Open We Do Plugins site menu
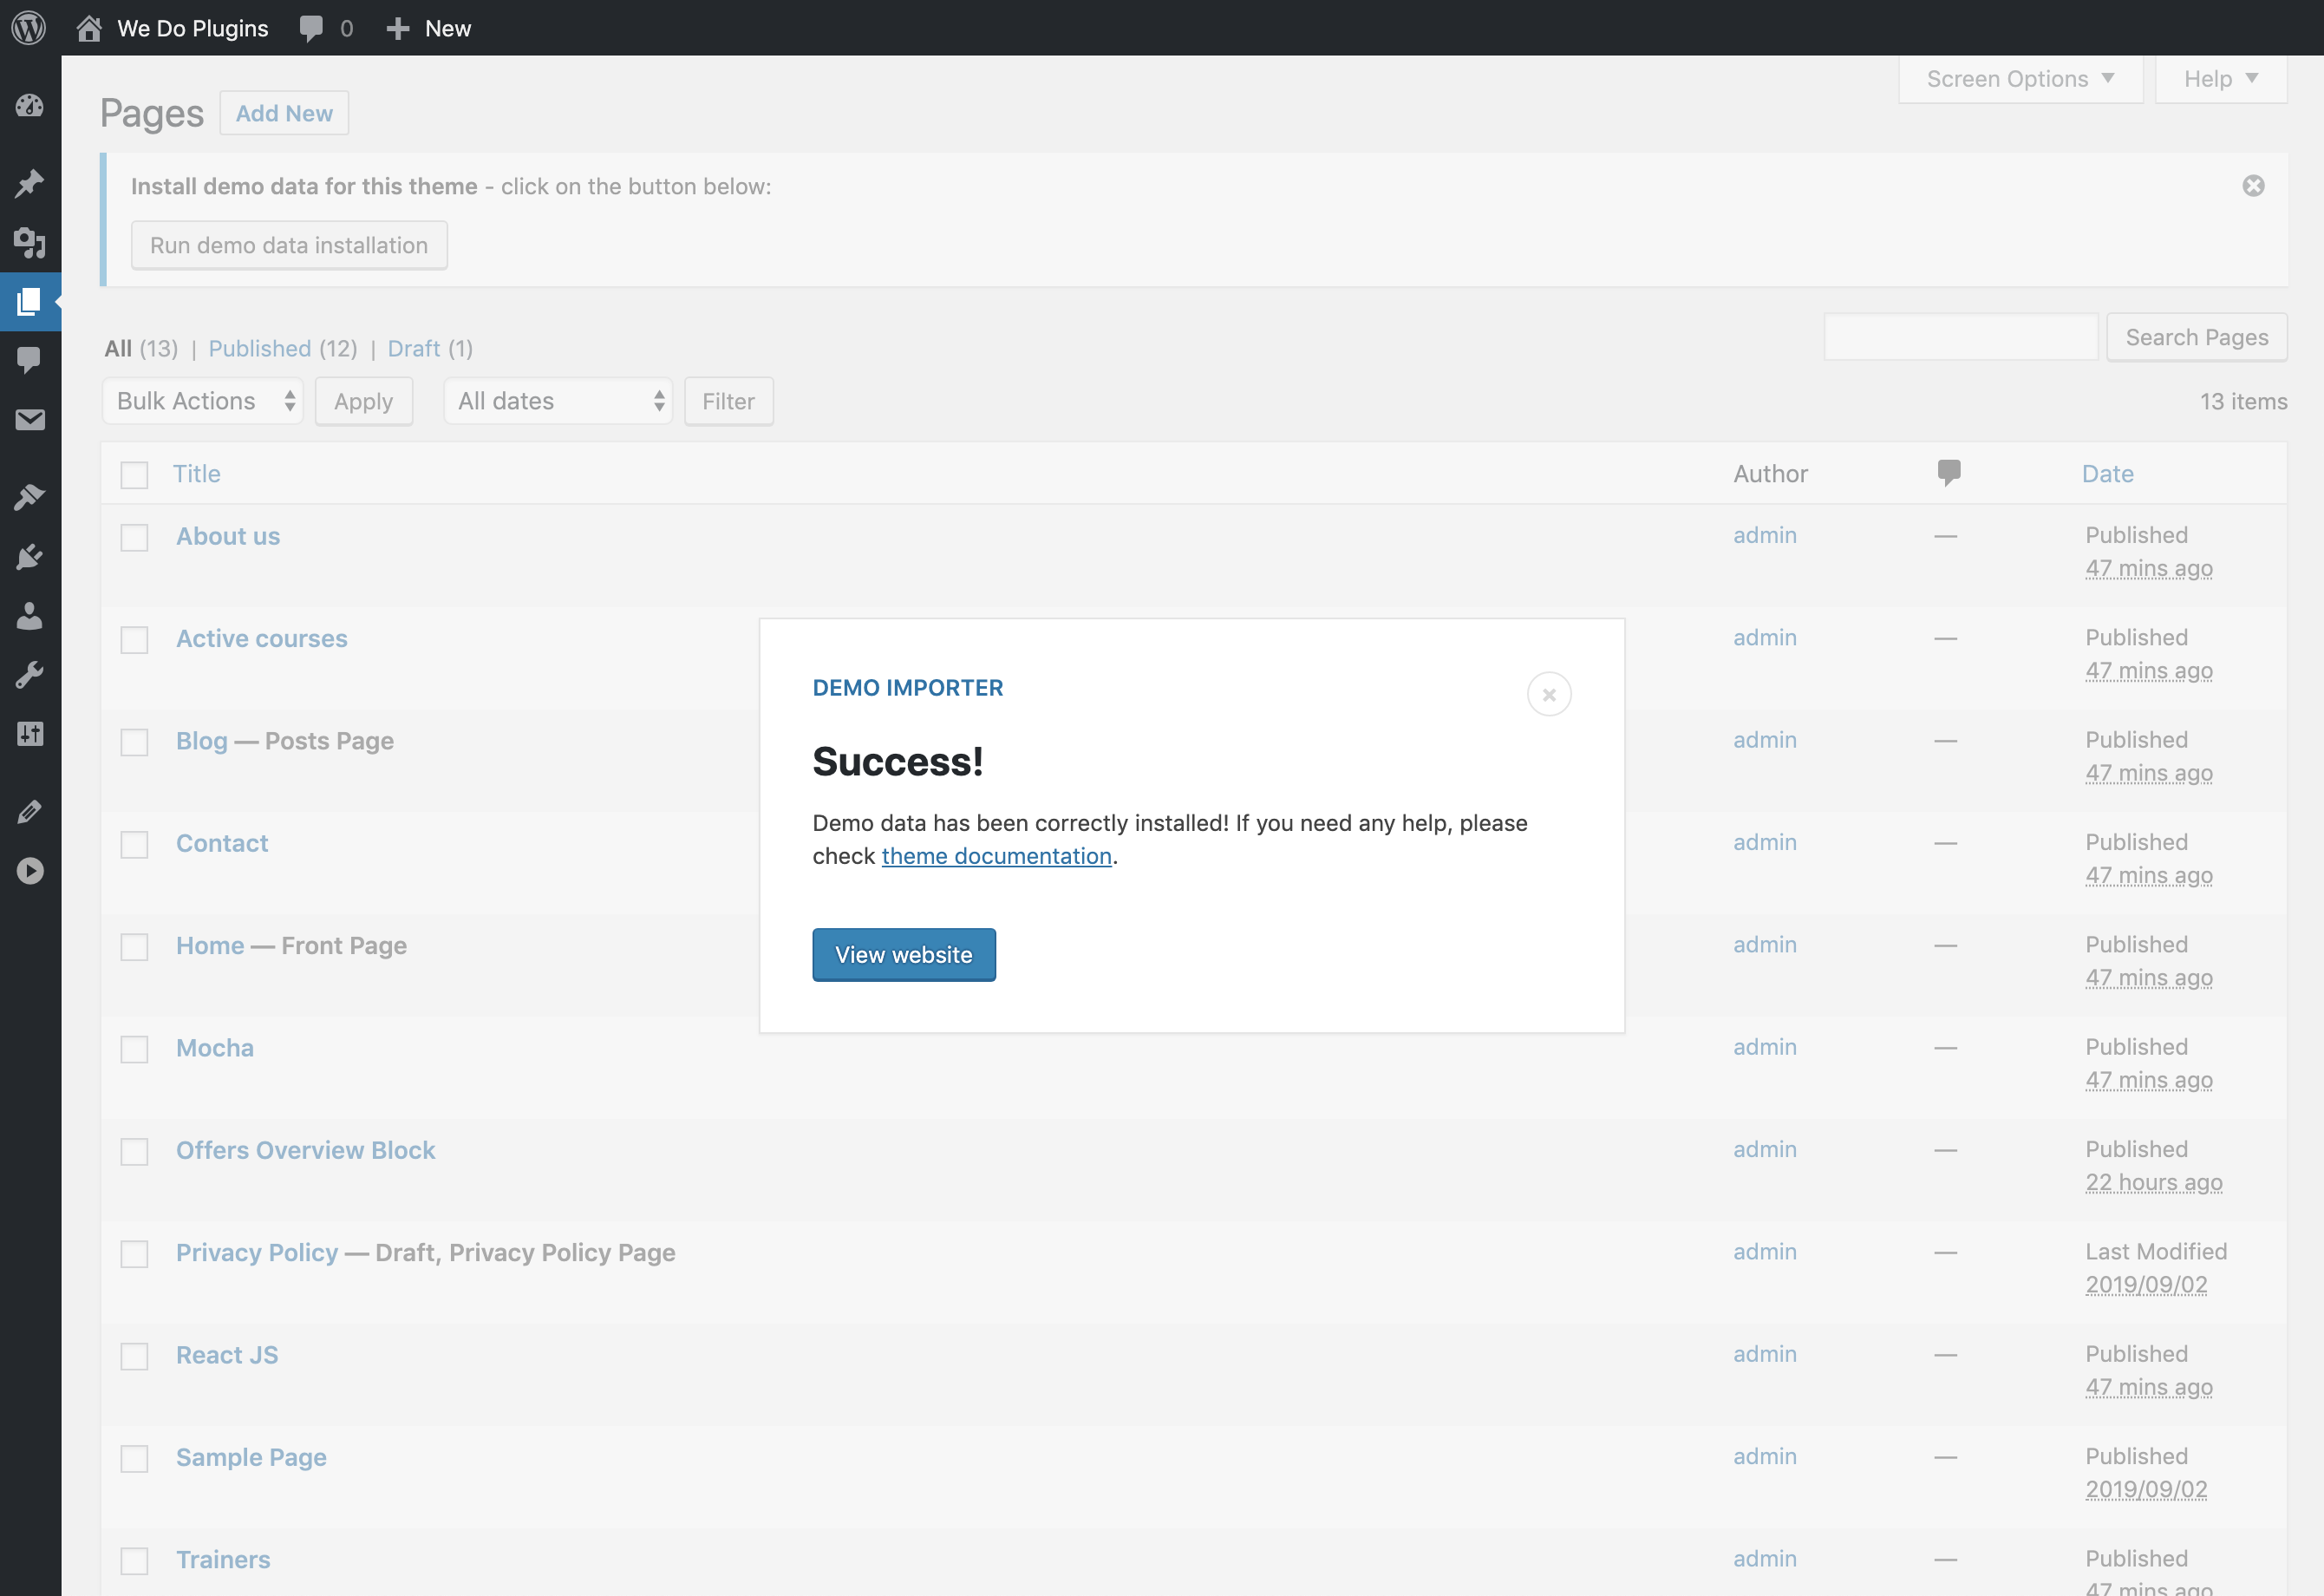2324x1596 pixels. pyautogui.click(x=172, y=28)
